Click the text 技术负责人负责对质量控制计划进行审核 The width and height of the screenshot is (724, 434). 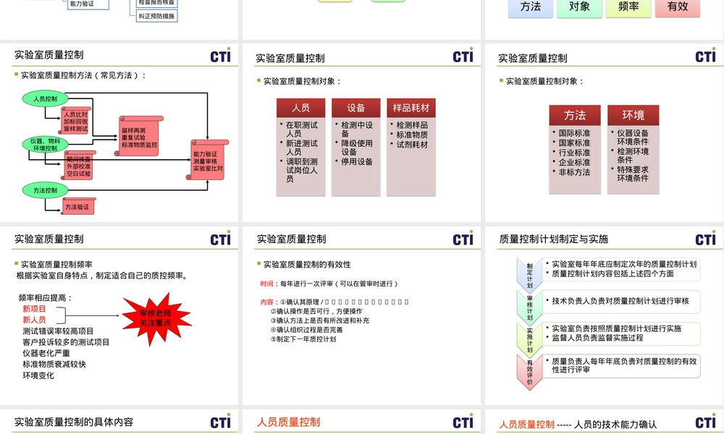(x=620, y=301)
